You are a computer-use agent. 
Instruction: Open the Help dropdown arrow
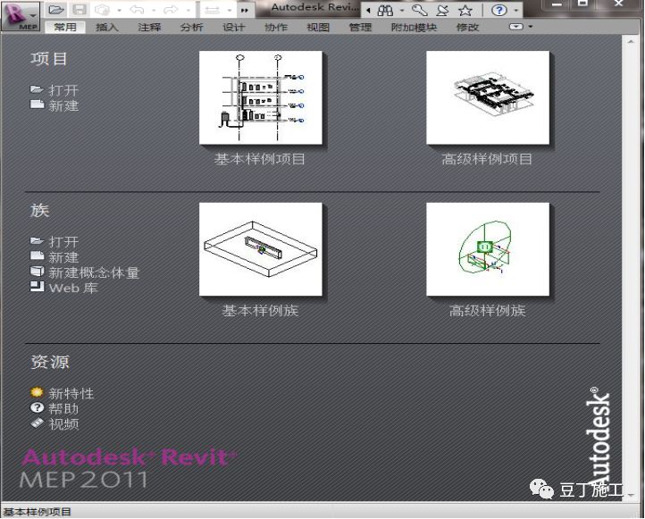pos(515,11)
